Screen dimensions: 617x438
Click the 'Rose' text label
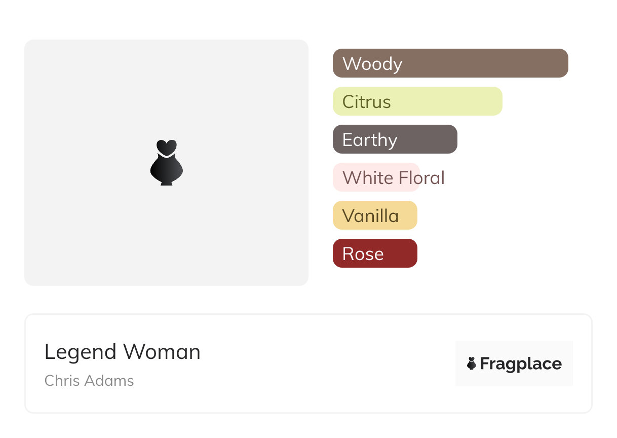(x=363, y=254)
